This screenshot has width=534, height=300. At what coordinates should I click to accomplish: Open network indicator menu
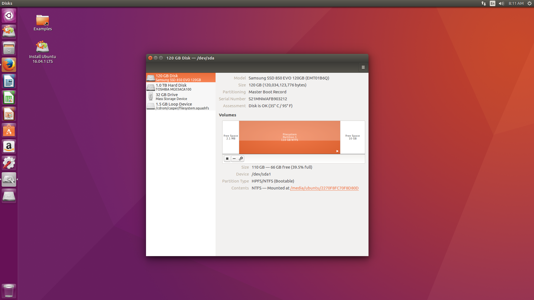tap(484, 3)
